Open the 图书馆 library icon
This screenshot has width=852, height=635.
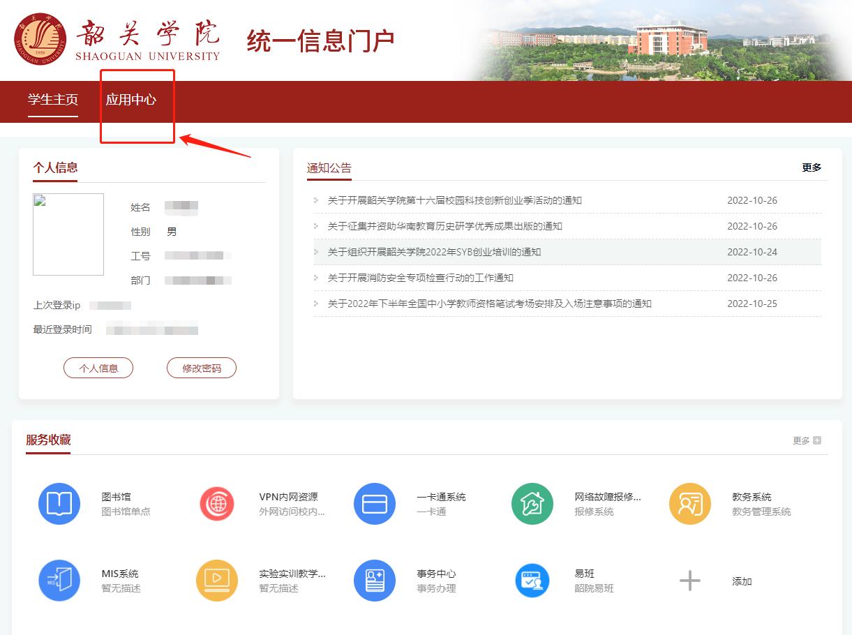[59, 504]
